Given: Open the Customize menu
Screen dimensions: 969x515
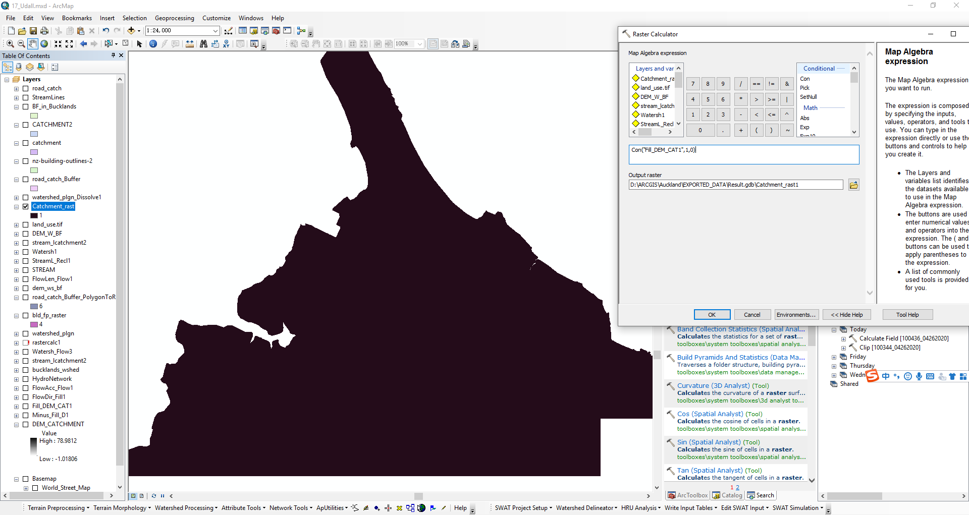Looking at the screenshot, I should coord(217,18).
